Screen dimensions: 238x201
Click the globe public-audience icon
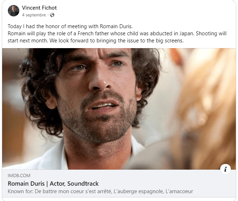pos(52,15)
